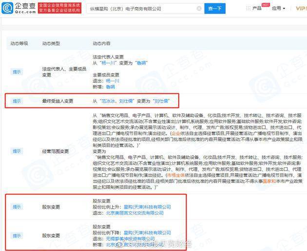Open 星购(天津)科技有限公司 link after 股份比例上升

click(x=147, y=207)
